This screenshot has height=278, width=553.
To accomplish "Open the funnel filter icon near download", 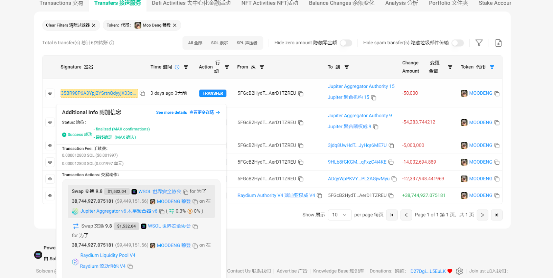I will (x=479, y=43).
